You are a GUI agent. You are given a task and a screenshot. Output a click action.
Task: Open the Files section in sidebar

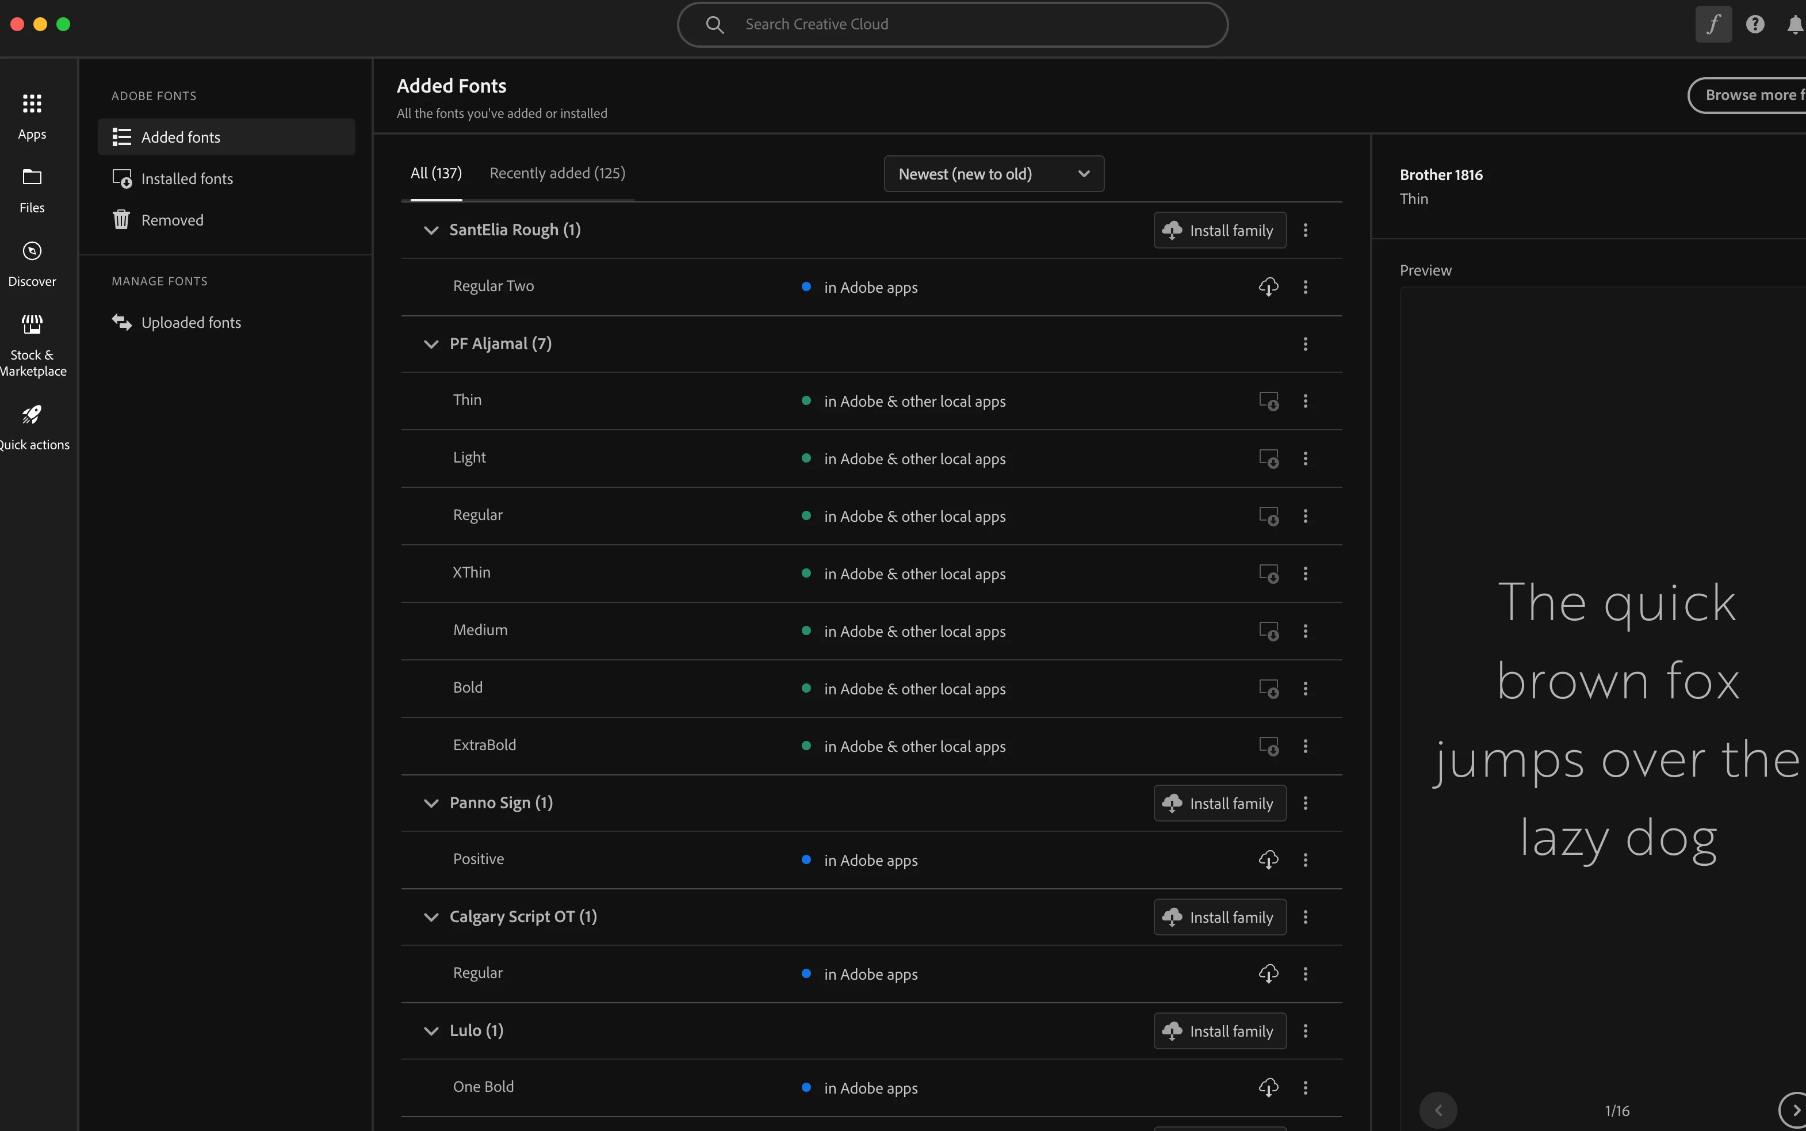pyautogui.click(x=32, y=177)
